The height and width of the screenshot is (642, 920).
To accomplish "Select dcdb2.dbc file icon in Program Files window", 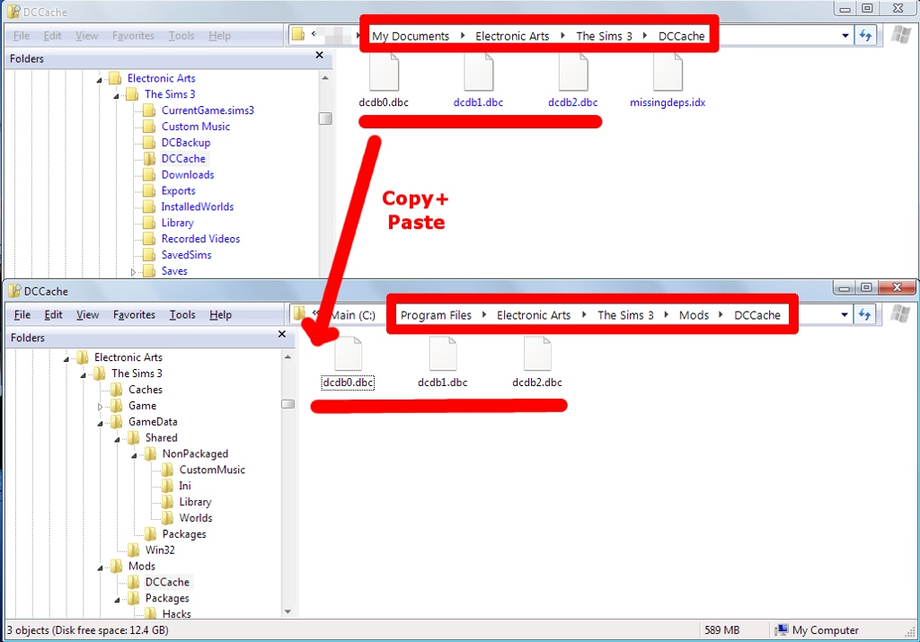I will pyautogui.click(x=537, y=353).
